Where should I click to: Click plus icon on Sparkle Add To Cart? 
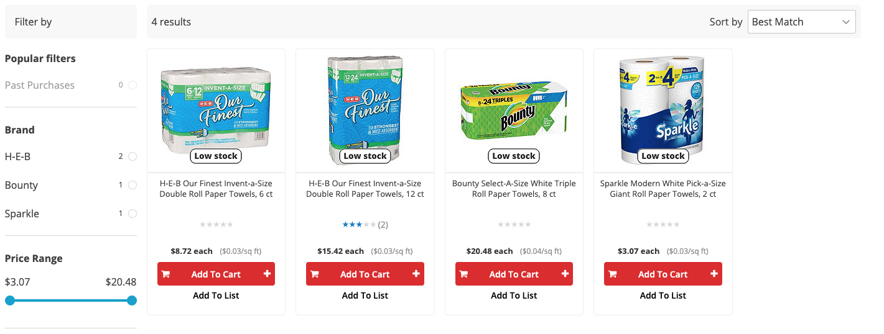(714, 274)
